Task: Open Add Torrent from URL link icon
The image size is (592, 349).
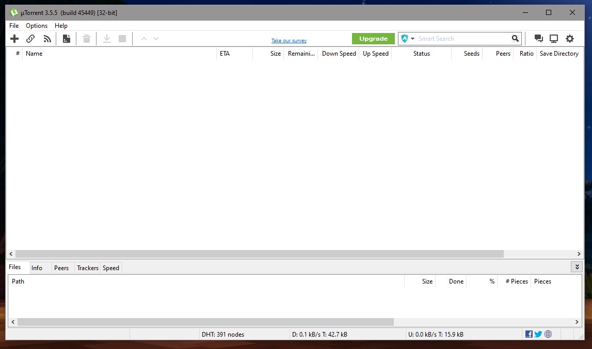Action: tap(30, 39)
